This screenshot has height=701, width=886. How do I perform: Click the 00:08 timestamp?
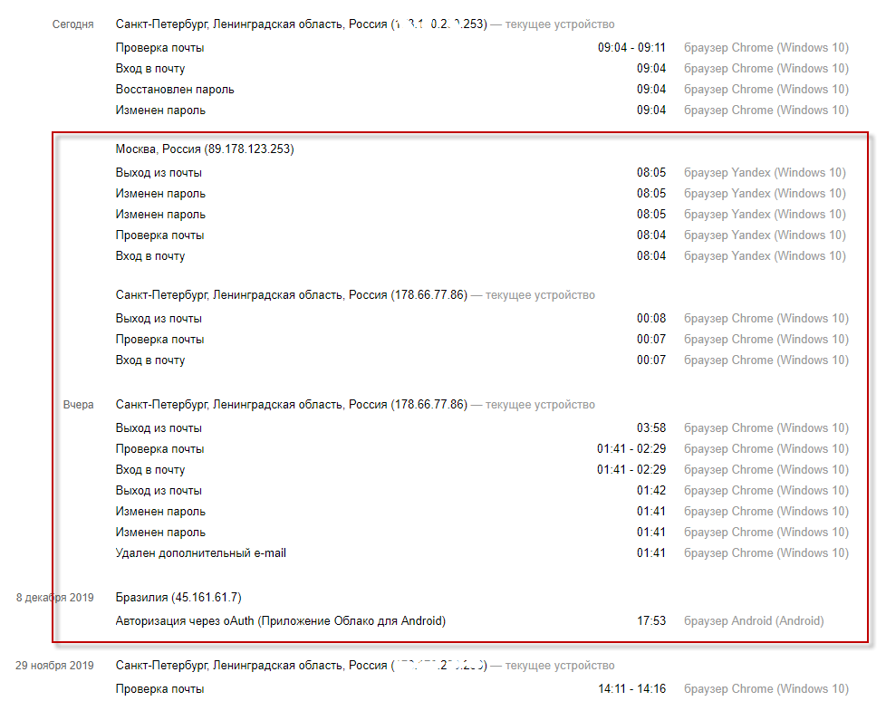(650, 319)
